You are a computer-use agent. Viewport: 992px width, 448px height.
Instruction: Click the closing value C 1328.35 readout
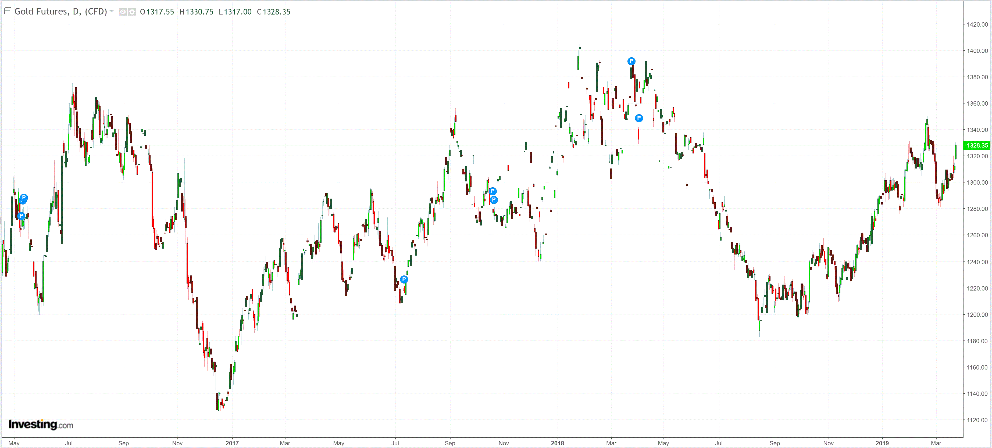point(273,12)
